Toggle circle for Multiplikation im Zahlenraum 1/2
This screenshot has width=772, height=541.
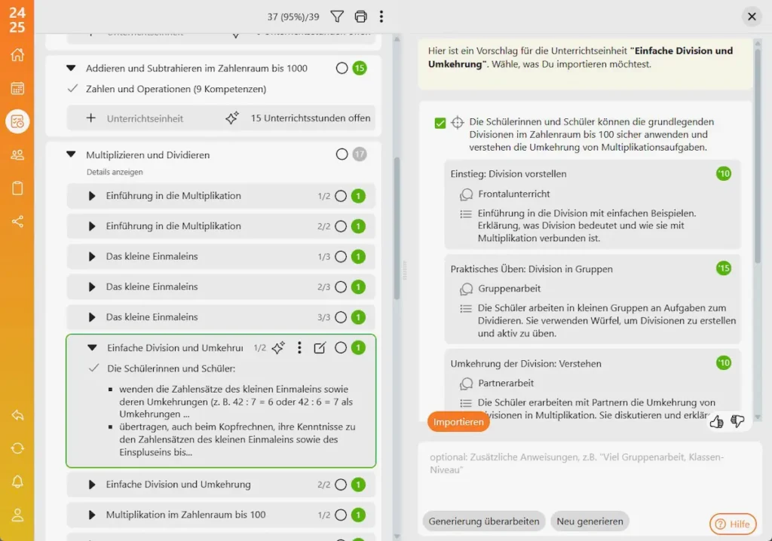click(x=341, y=515)
